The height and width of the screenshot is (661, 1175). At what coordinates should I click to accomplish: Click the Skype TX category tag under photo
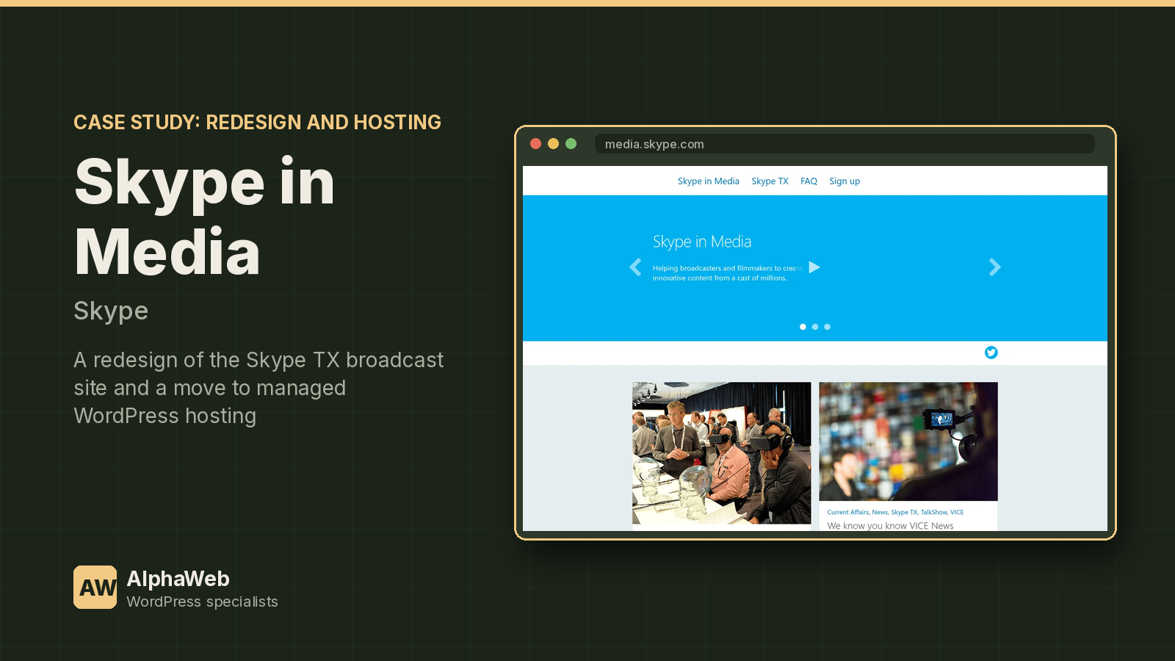pos(904,513)
